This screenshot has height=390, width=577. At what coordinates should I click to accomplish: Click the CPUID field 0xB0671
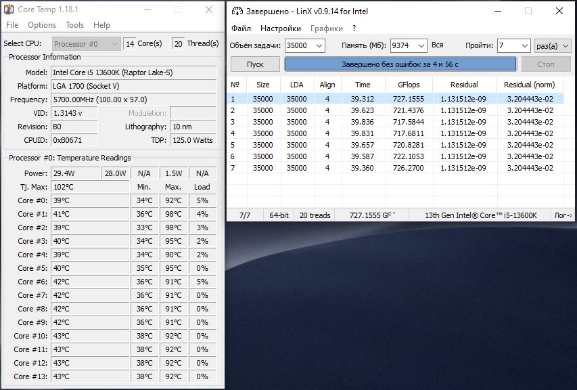click(x=74, y=140)
